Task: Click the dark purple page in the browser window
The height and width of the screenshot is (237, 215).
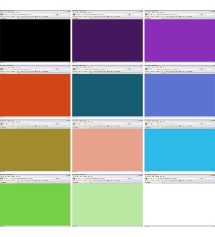Action: point(107,40)
